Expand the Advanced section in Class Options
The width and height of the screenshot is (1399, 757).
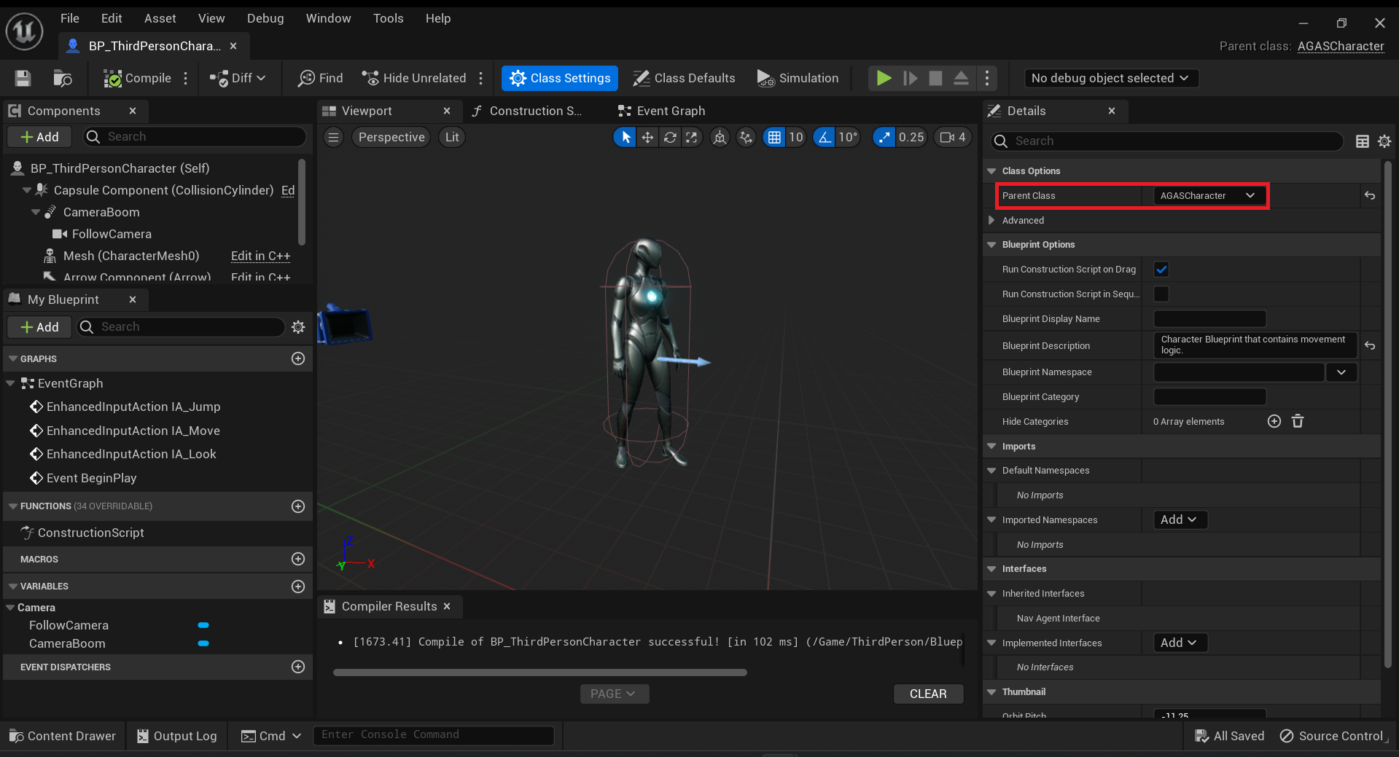tap(991, 220)
